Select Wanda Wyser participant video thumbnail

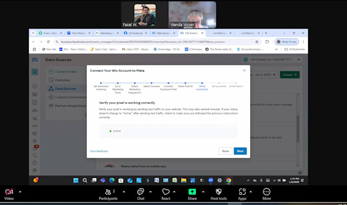pos(192,15)
